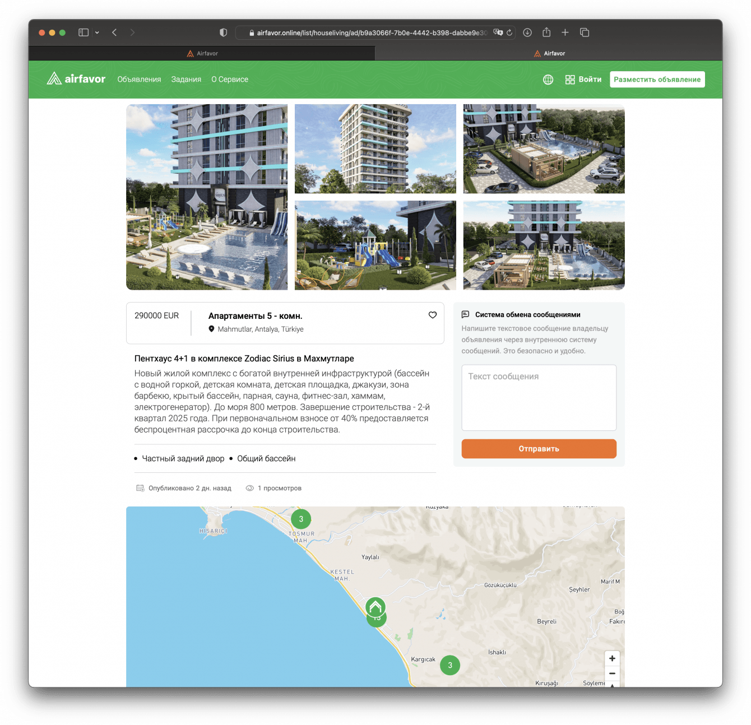
Task: Click the eye views icon
Action: [x=250, y=488]
